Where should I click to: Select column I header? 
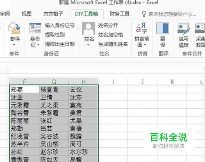coord(113,82)
